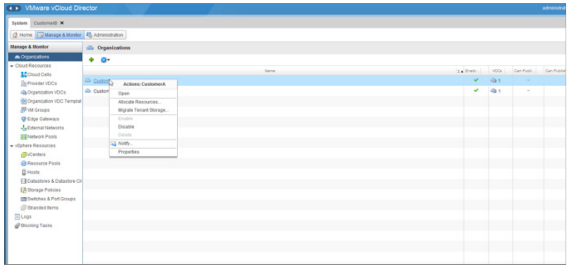570x270 pixels.
Task: Click the Switches & Port Groups icon
Action: 24,199
